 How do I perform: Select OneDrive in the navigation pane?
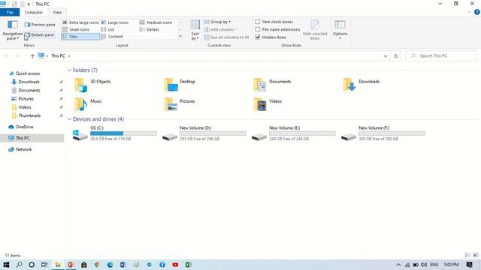pyautogui.click(x=24, y=127)
